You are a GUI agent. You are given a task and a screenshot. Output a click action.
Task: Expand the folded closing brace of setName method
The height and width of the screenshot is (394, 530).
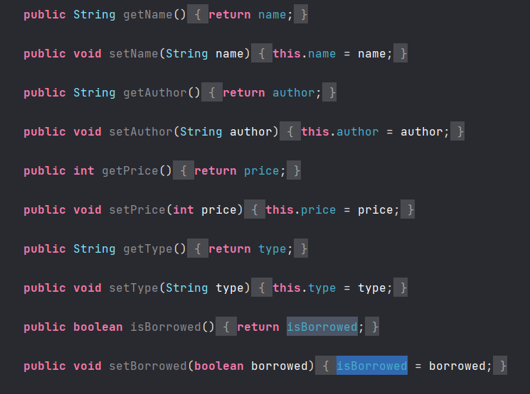(x=401, y=53)
